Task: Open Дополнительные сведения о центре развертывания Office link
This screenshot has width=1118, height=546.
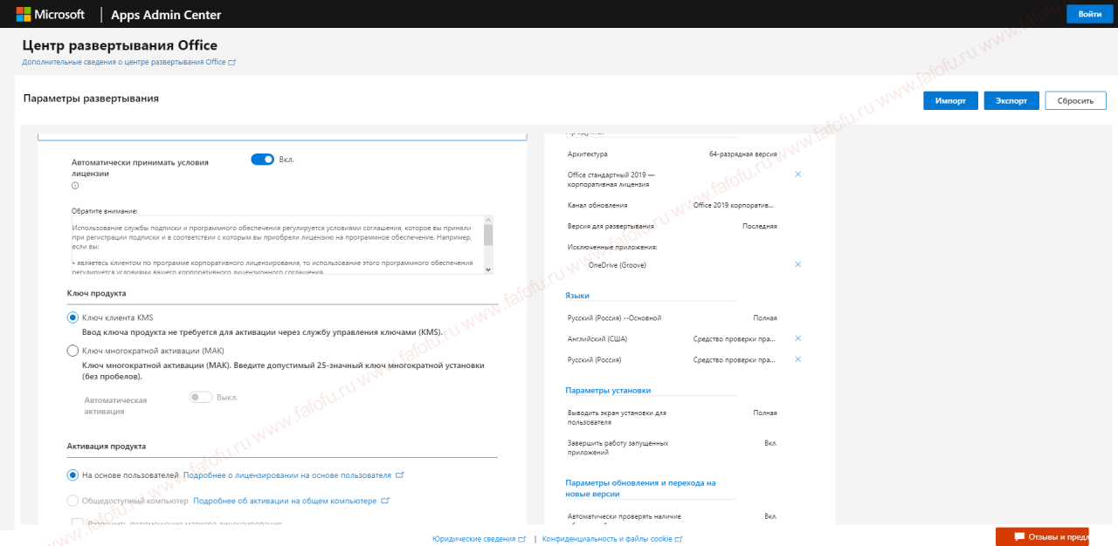Action: click(128, 63)
